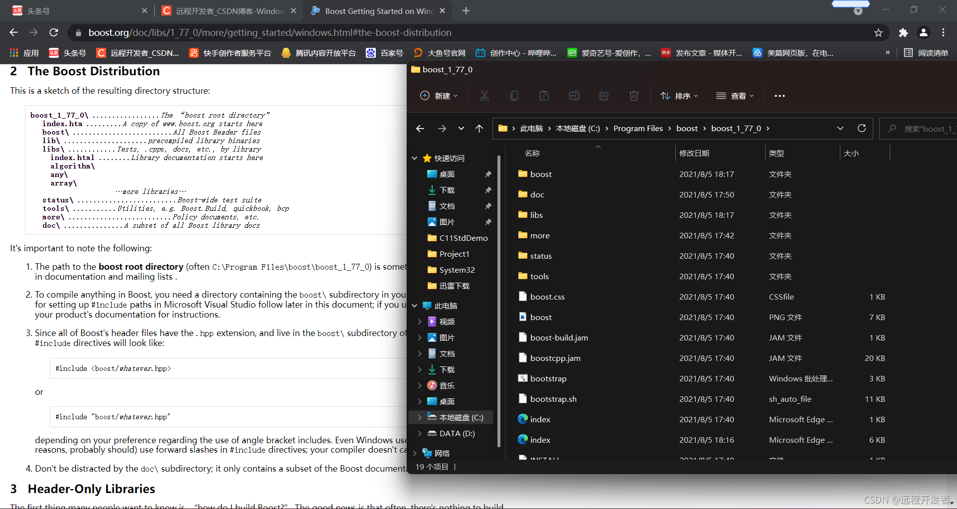Open the 腾讯内容开放平台 bookmark
The width and height of the screenshot is (957, 509).
(x=319, y=53)
